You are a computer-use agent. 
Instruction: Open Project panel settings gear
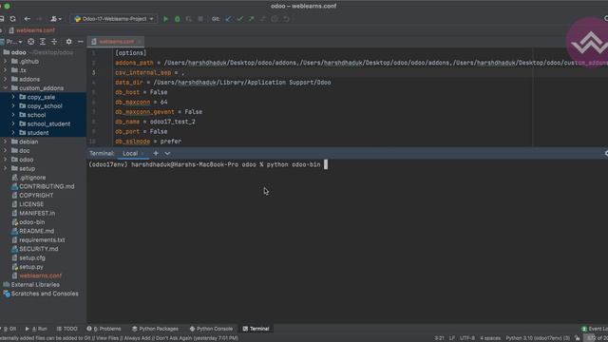coord(68,42)
